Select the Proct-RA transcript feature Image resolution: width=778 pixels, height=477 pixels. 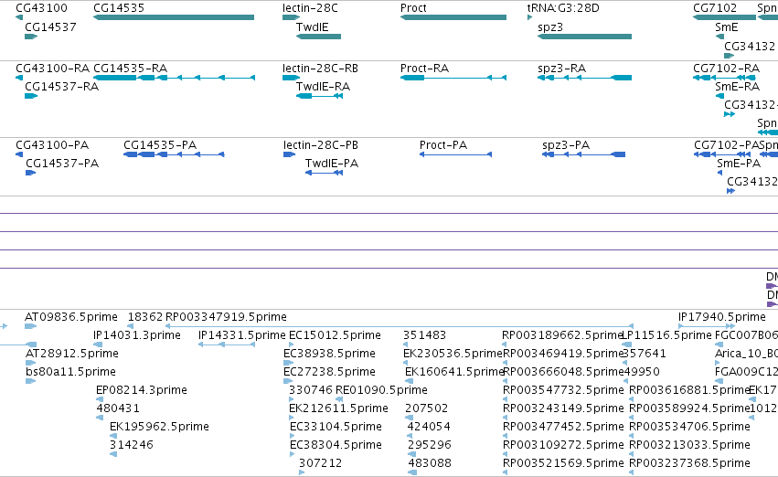point(453,78)
